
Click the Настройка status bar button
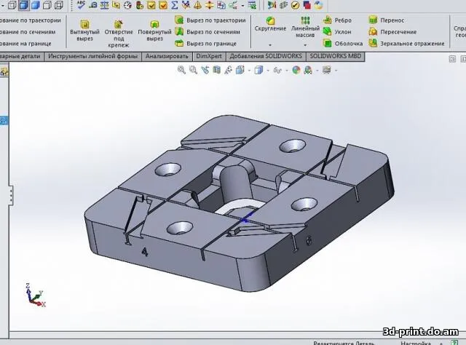416,343
